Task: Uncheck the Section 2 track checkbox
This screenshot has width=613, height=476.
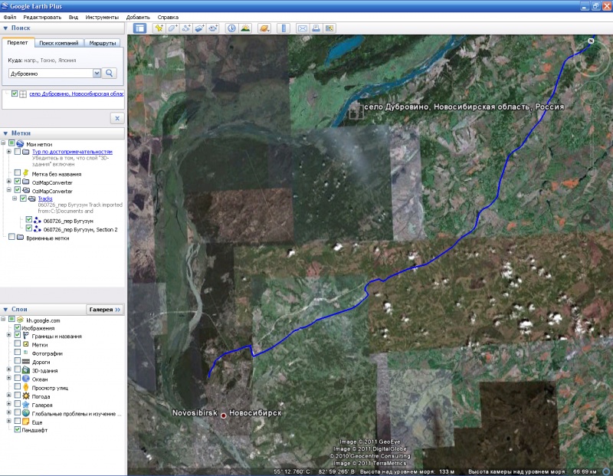Action: pos(29,228)
